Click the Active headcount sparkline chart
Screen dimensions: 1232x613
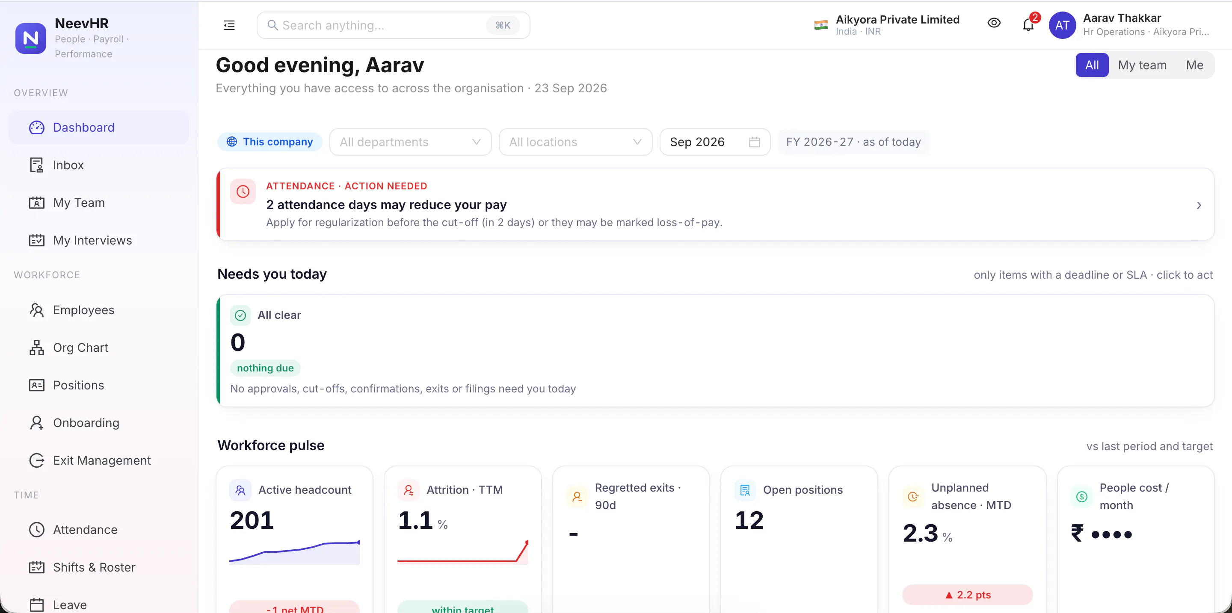[295, 552]
